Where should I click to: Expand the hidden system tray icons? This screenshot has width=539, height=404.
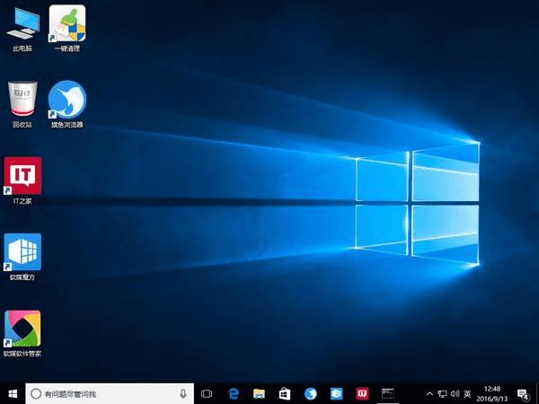(429, 394)
